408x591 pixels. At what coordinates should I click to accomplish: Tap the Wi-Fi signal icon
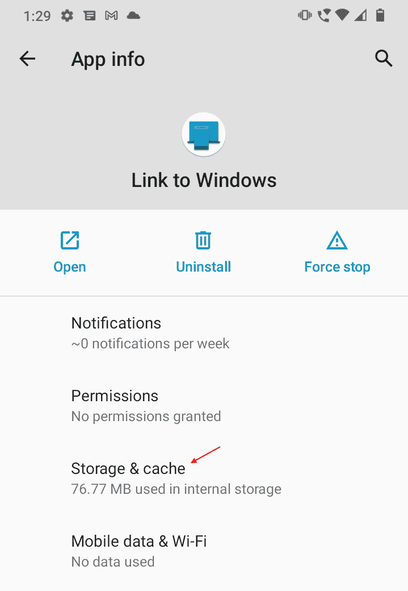point(342,15)
